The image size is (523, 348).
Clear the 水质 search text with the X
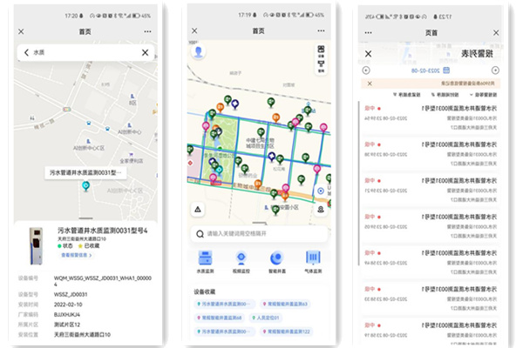click(146, 53)
